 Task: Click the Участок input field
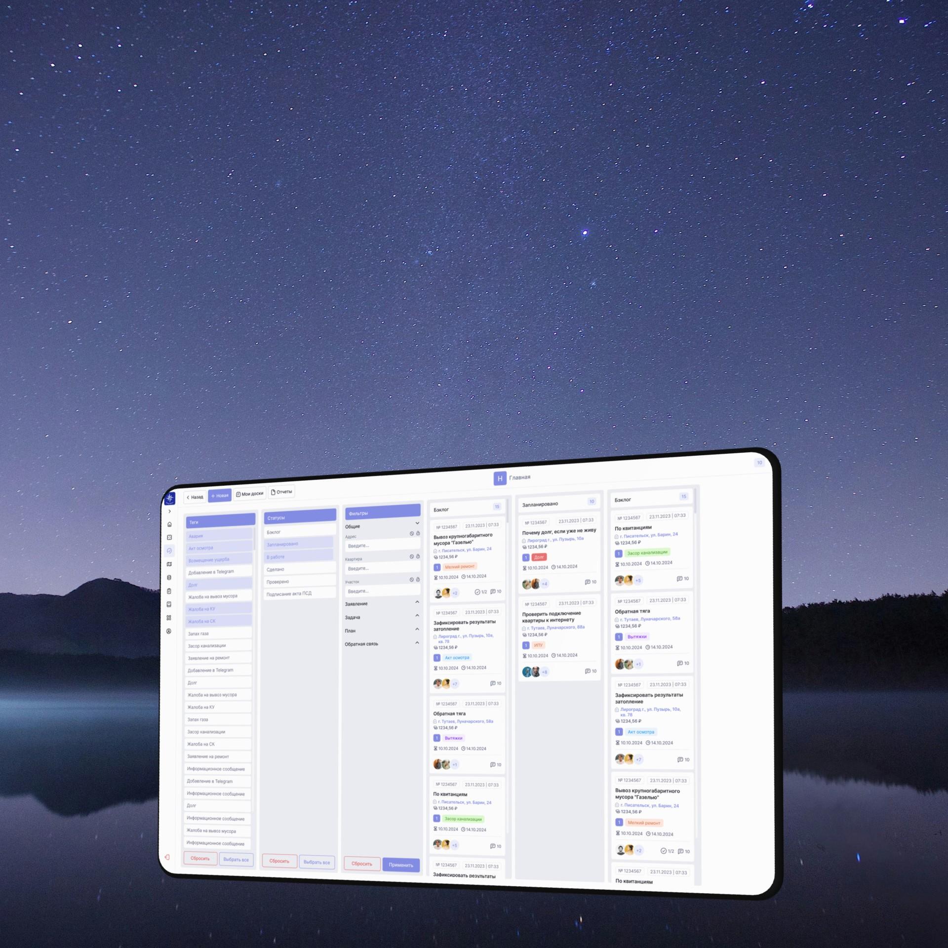[382, 591]
